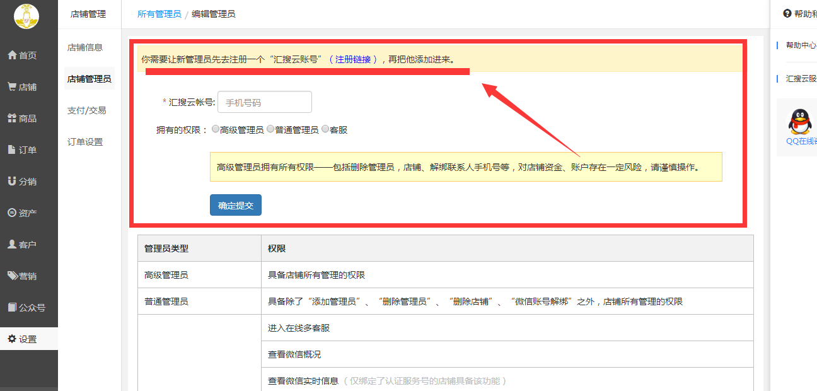Open 店铺信息 submenu item
Image resolution: width=817 pixels, height=391 pixels.
(85, 47)
